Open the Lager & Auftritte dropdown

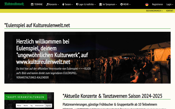86,4
